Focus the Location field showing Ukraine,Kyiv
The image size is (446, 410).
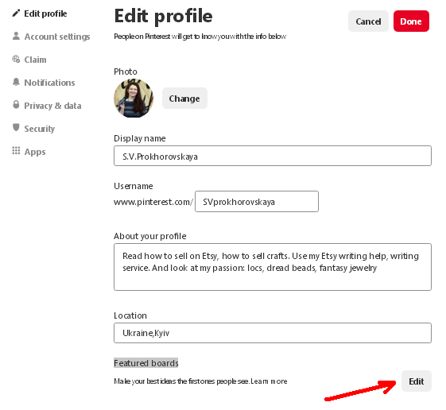click(273, 333)
